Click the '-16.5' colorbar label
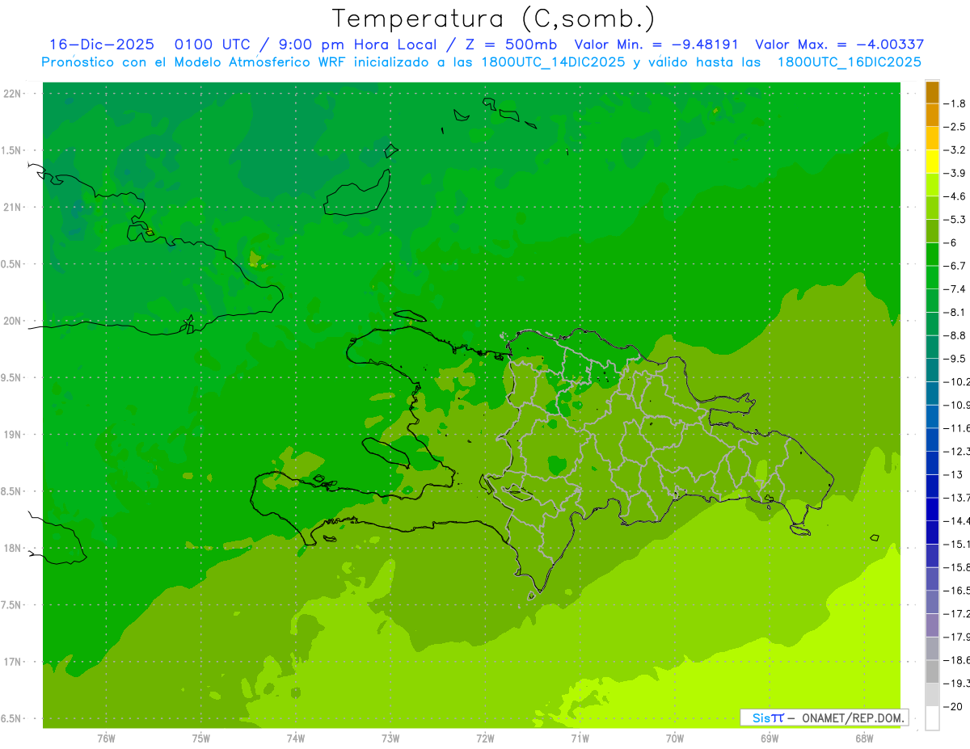The width and height of the screenshot is (970, 749). 958,590
